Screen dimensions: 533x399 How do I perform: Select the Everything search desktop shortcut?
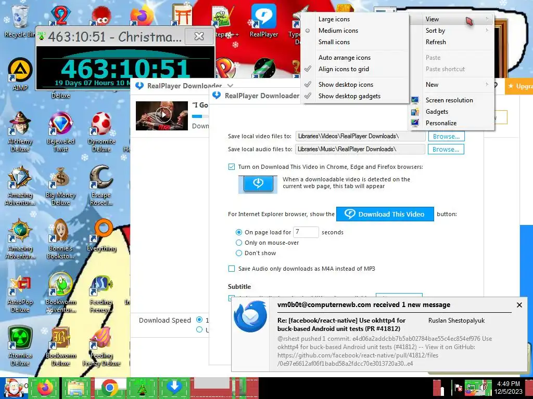tap(101, 235)
